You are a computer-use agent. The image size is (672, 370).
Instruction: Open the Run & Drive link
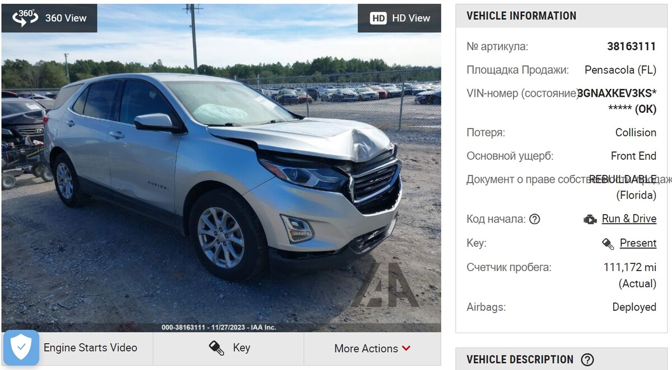629,219
